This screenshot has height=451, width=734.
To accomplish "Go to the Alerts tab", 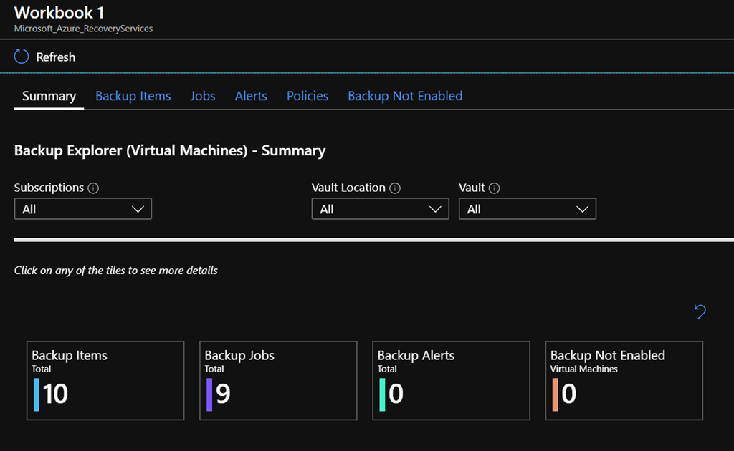I will [251, 96].
